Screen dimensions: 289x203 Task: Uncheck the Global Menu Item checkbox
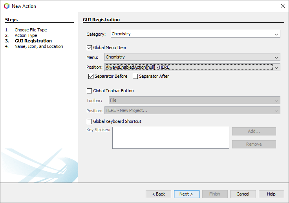click(89, 48)
